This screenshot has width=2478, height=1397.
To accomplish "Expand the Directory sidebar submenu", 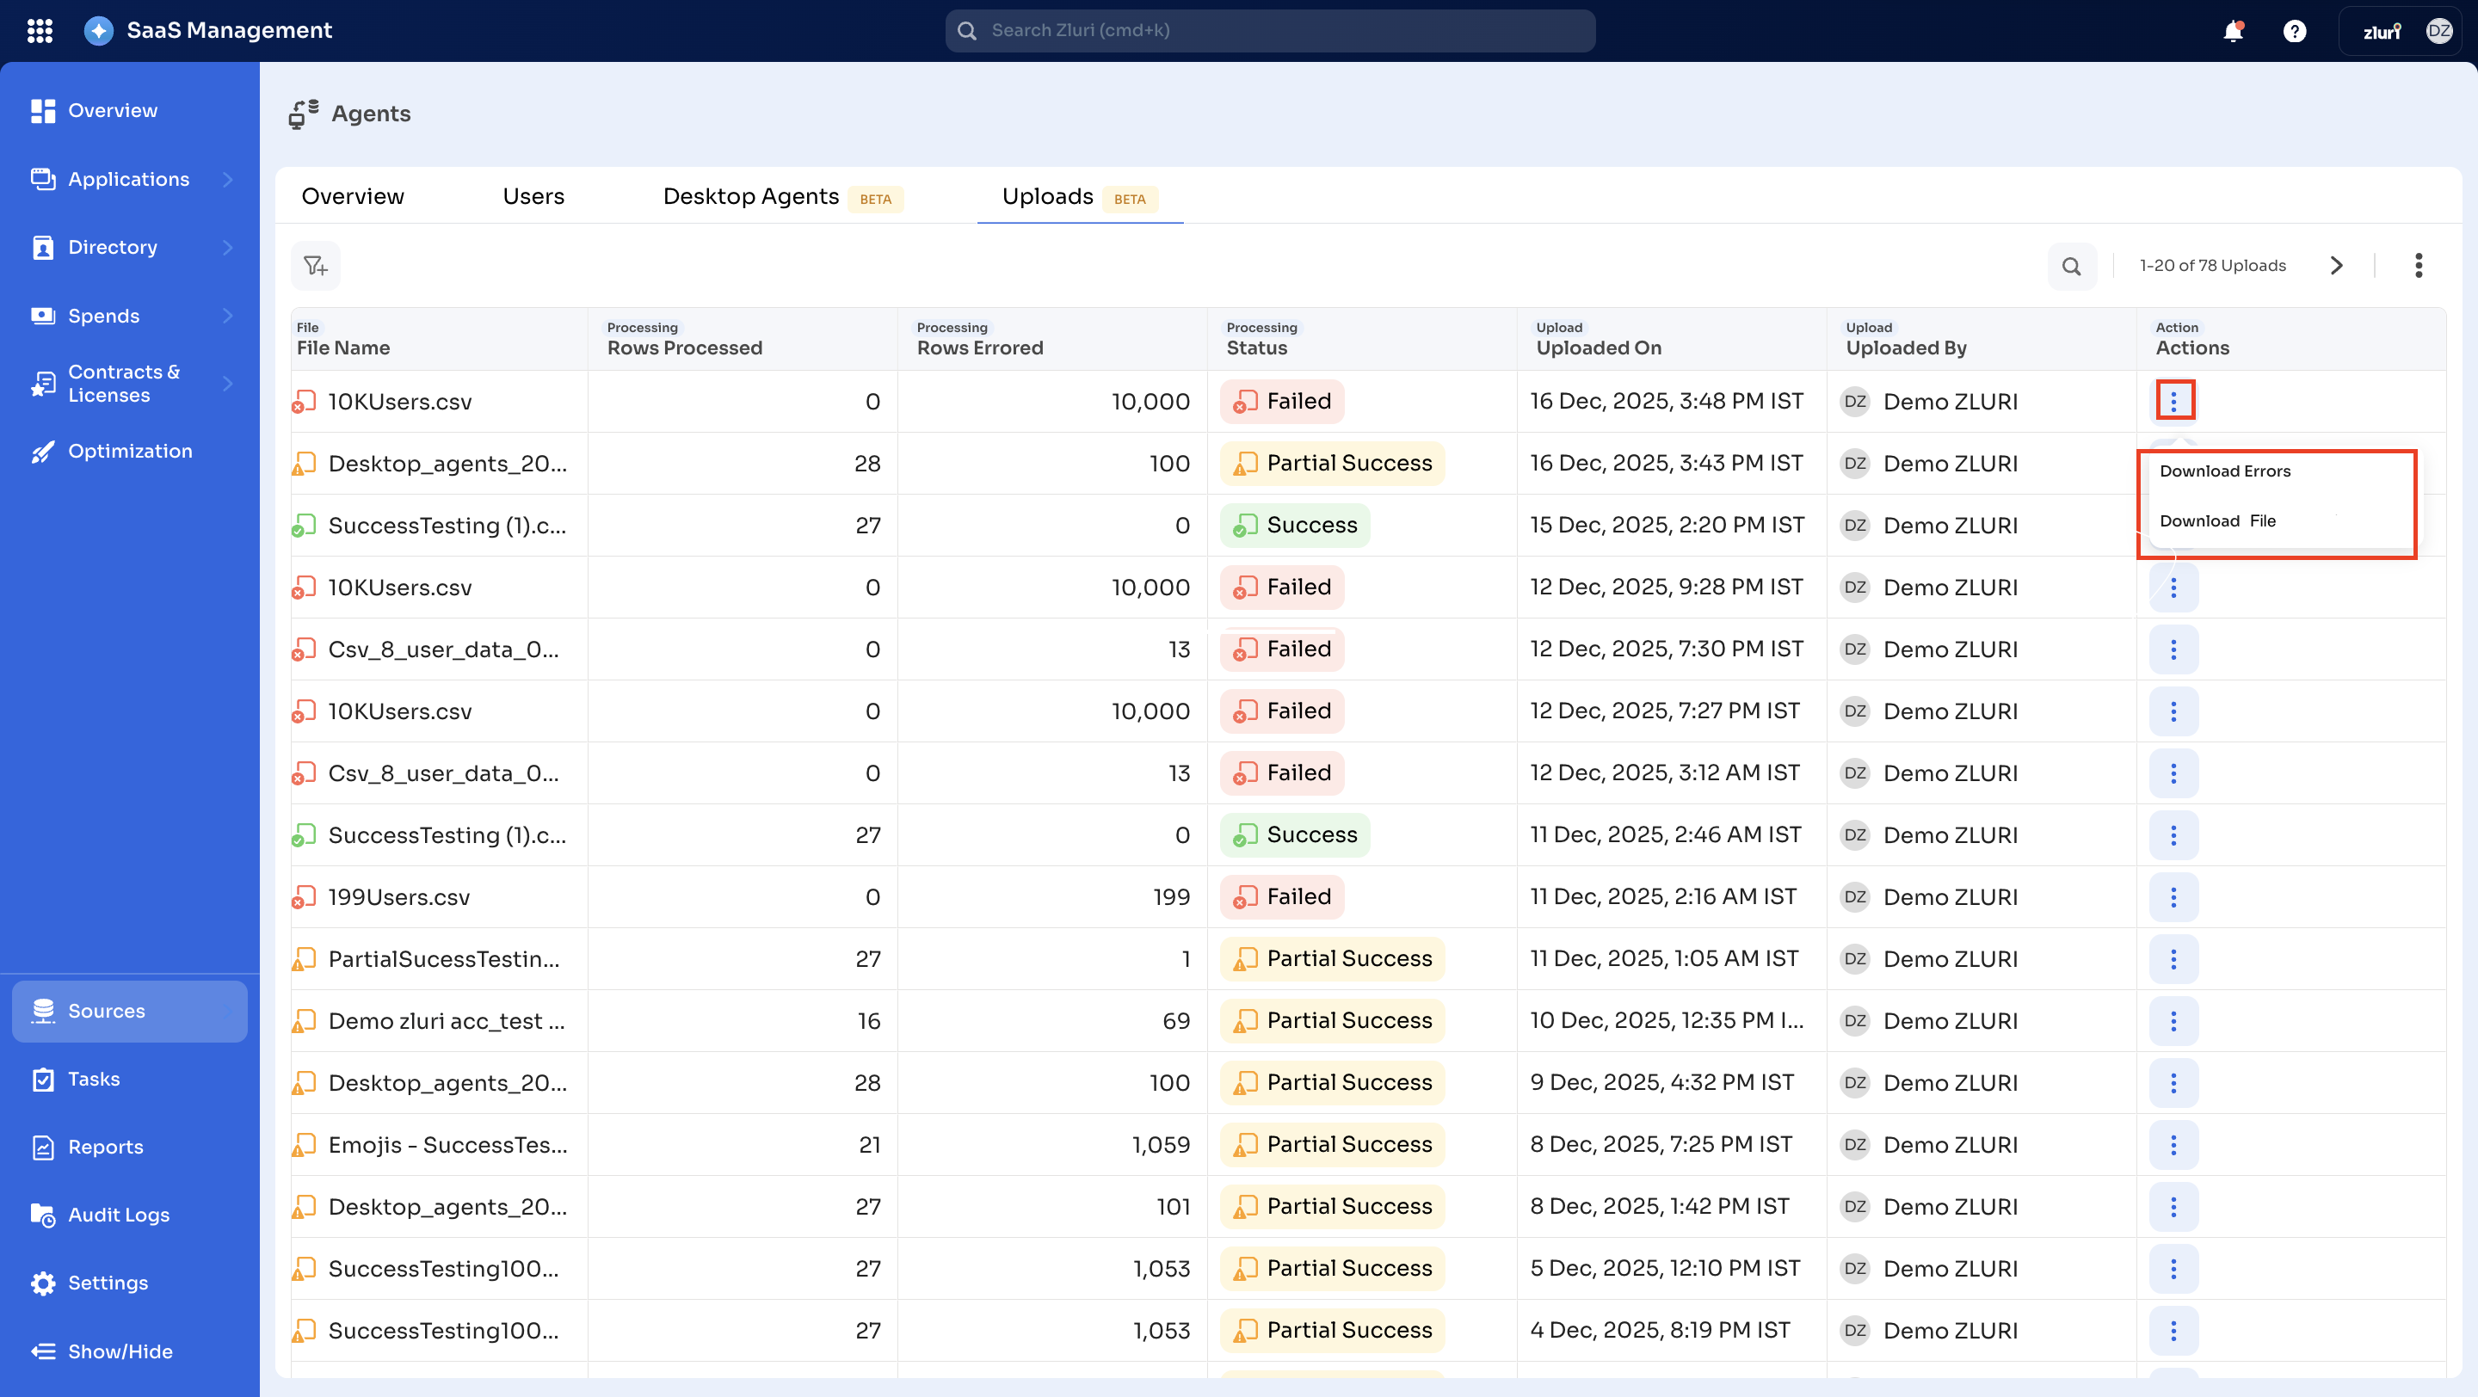I will click(x=227, y=247).
